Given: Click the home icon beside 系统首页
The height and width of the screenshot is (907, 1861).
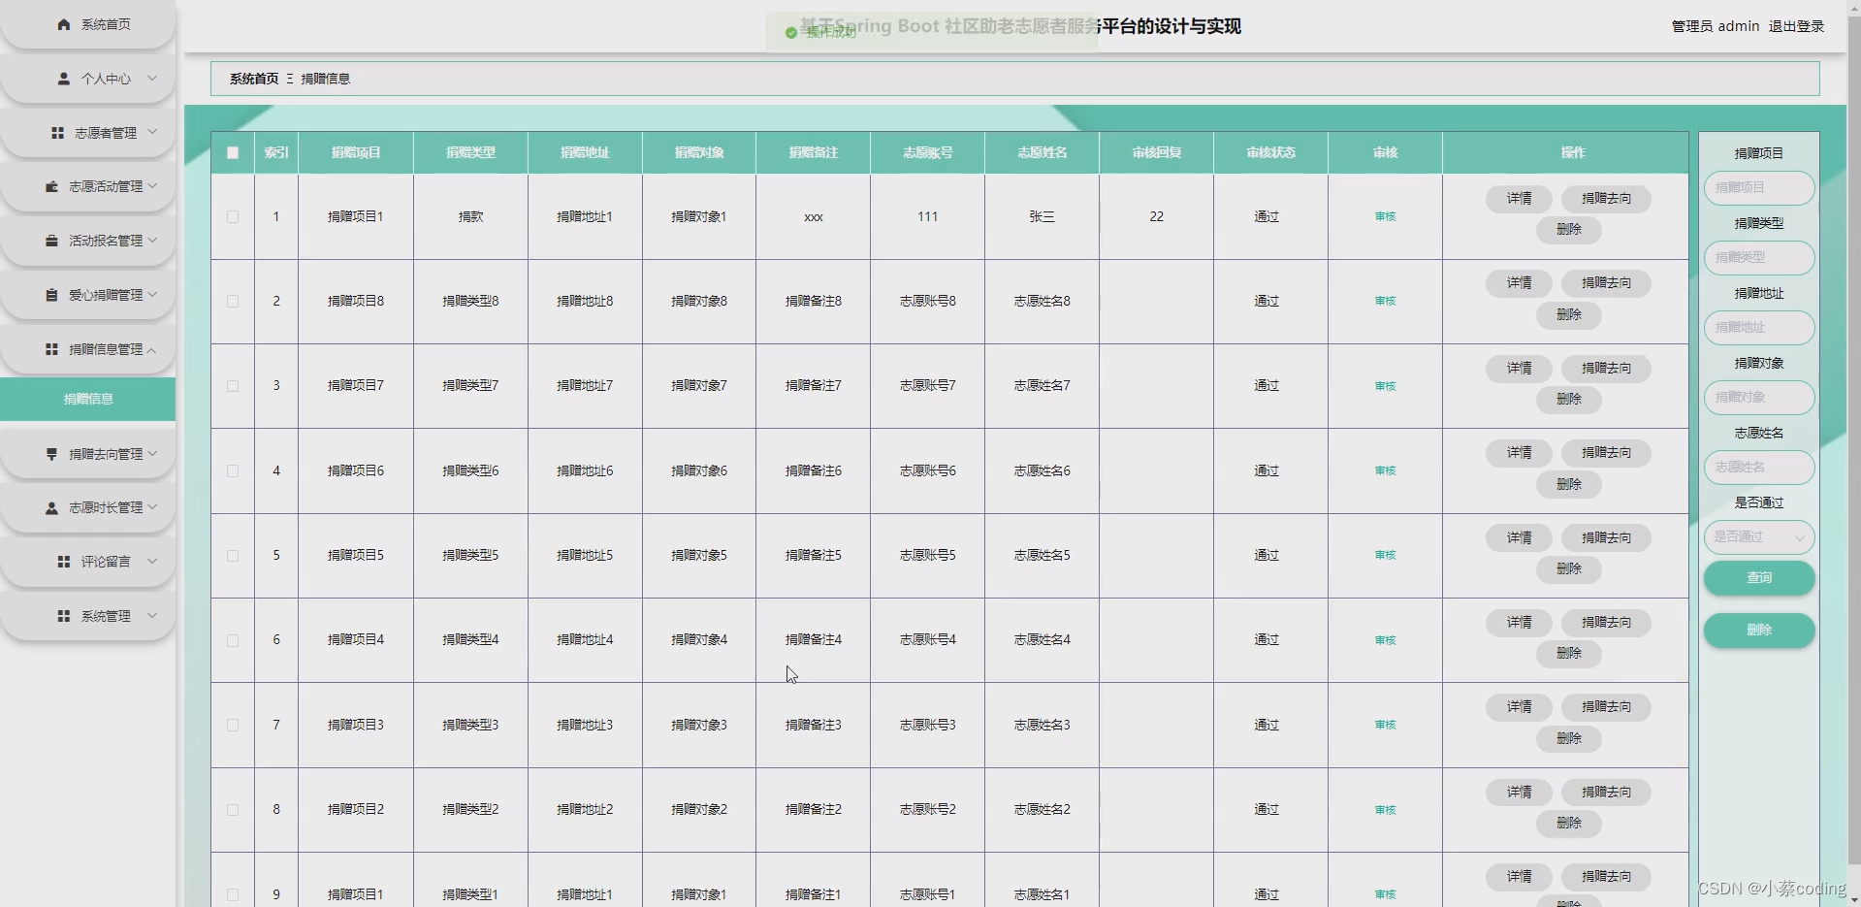Looking at the screenshot, I should pos(64,24).
